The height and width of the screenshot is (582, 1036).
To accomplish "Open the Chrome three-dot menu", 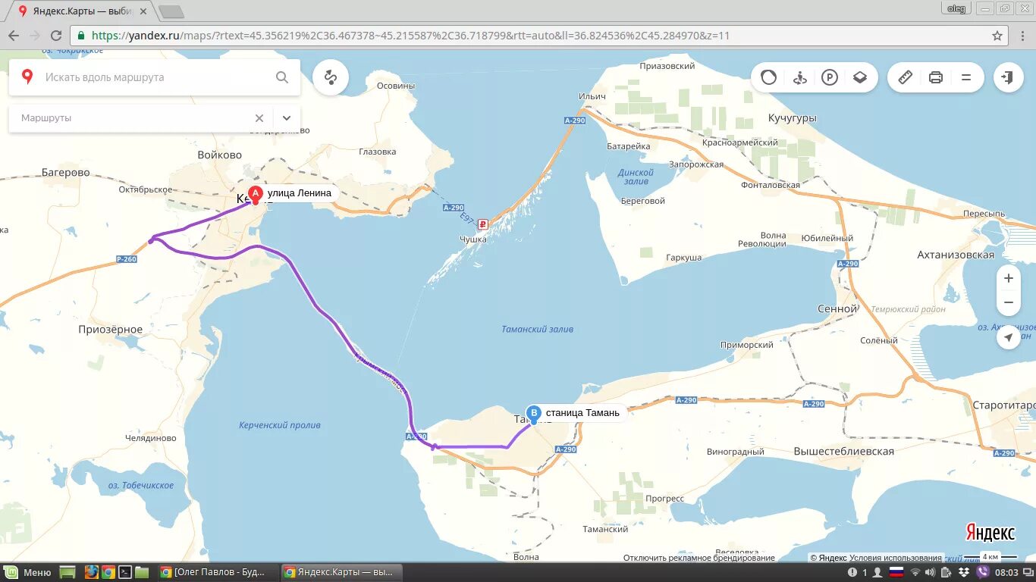I will click(x=1022, y=36).
